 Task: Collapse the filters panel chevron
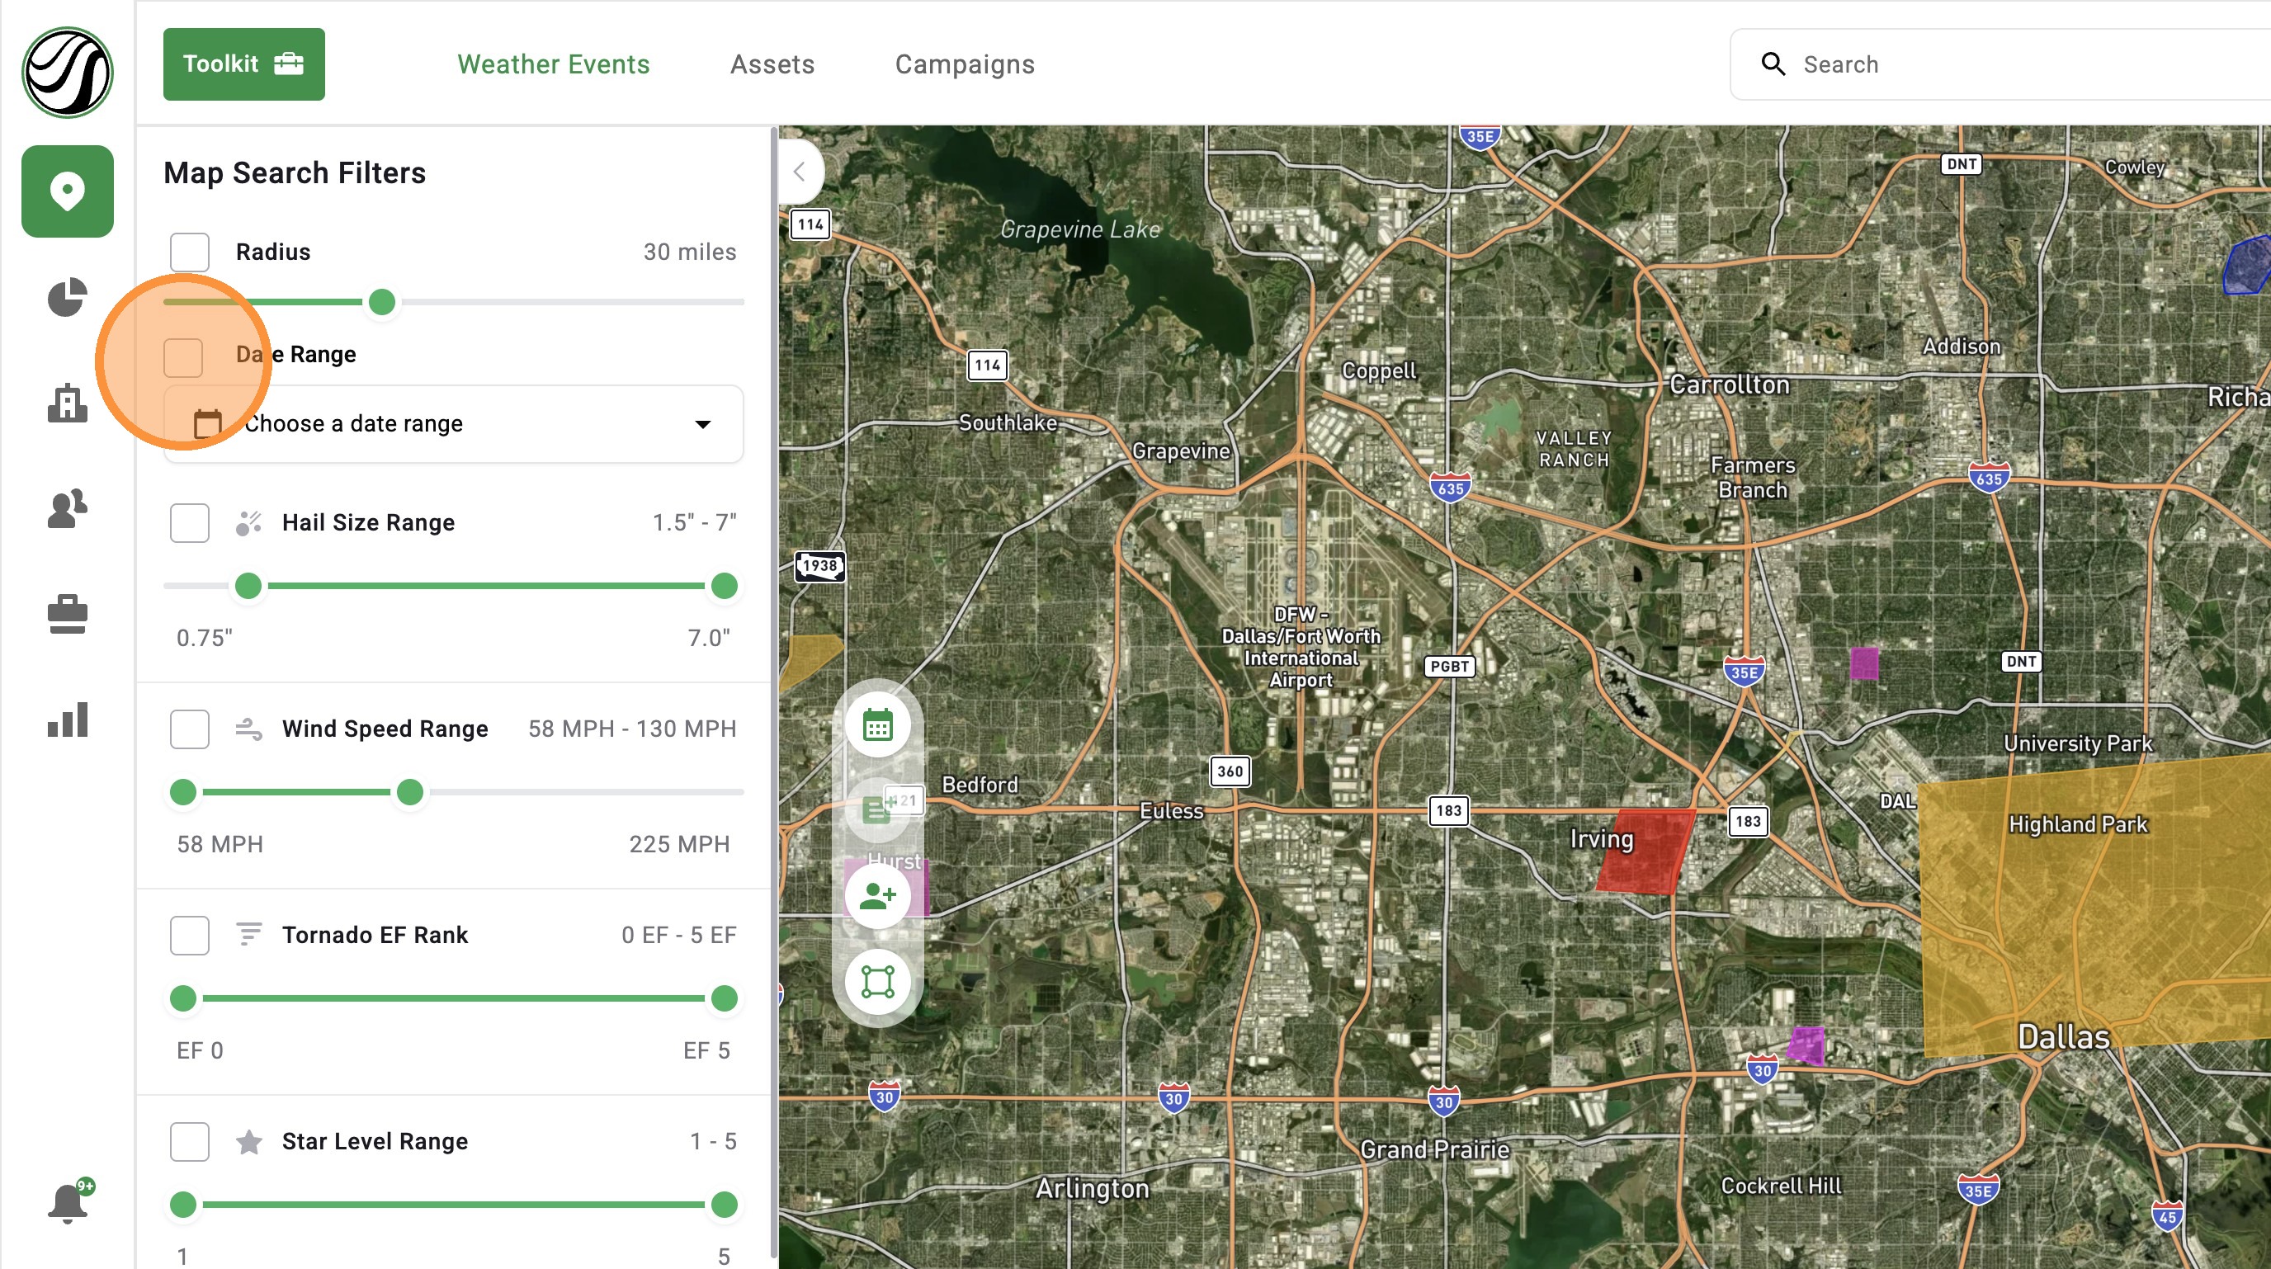coord(800,172)
